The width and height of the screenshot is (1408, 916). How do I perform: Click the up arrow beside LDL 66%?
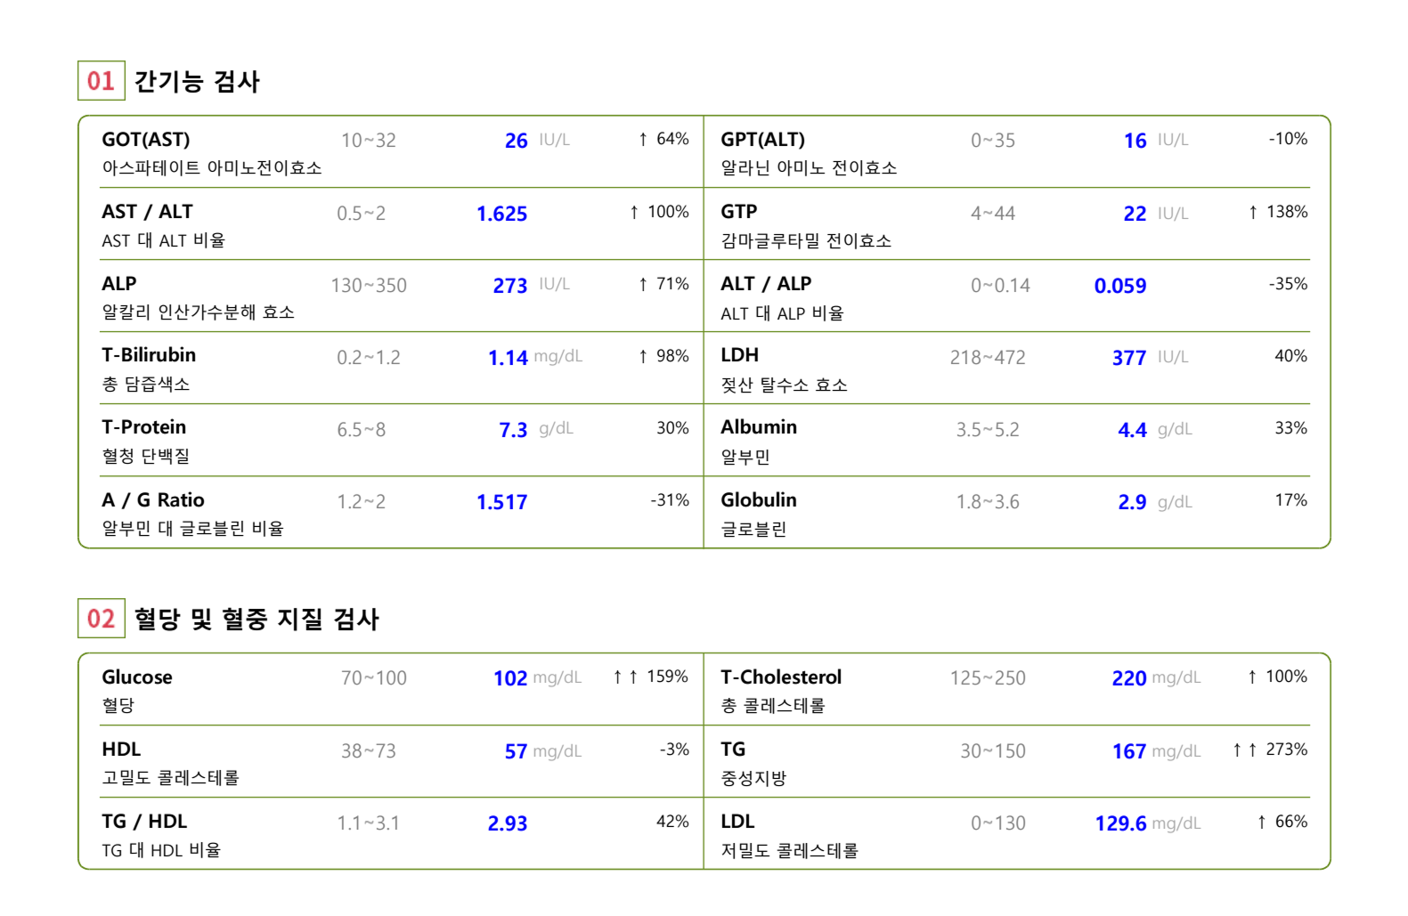[x=1261, y=822]
